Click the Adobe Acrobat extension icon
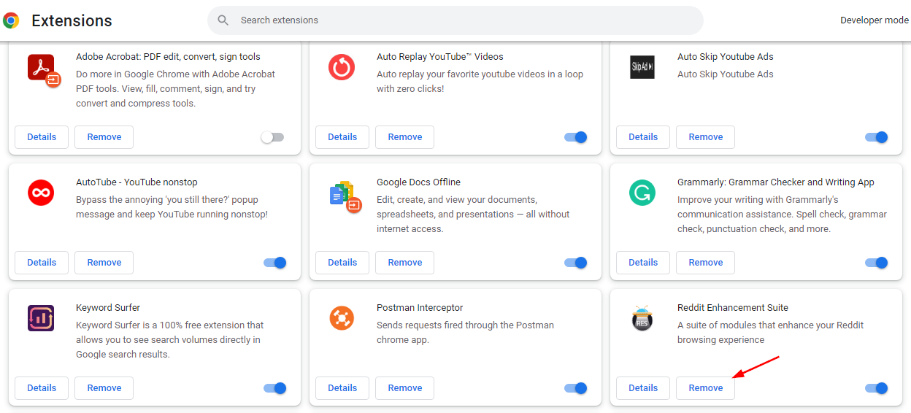Screen dimensions: 911x413 [43, 69]
